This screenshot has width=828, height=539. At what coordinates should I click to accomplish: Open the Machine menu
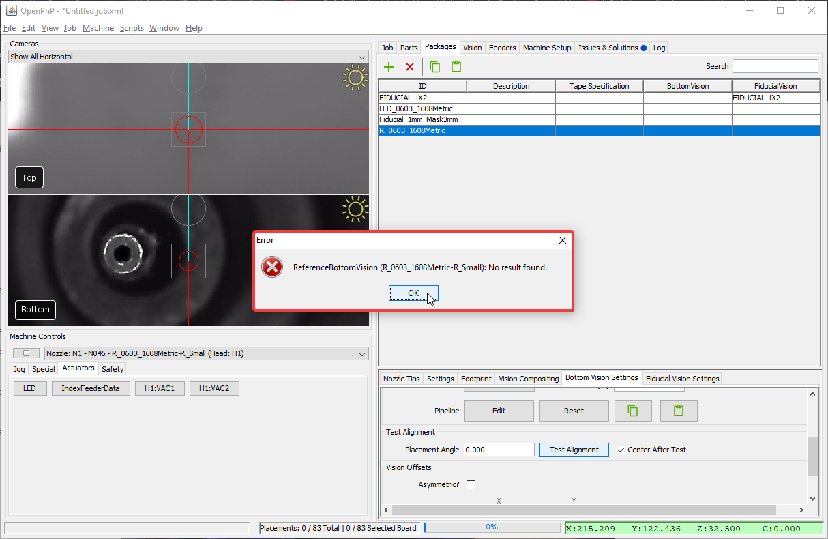(98, 28)
